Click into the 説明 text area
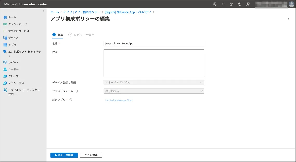The height and width of the screenshot is (162, 296). tap(154, 63)
